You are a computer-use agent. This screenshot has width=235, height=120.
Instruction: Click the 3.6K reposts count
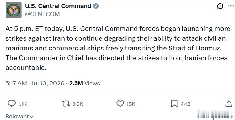click(77, 104)
